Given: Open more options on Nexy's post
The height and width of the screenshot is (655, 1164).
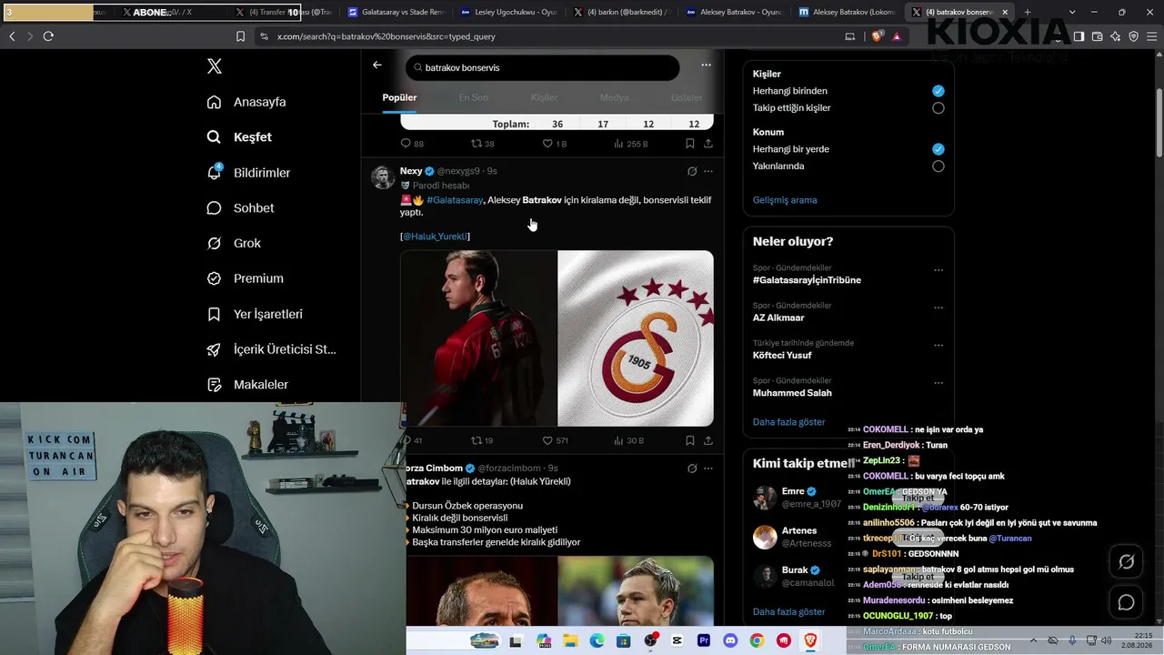Looking at the screenshot, I should coord(708,171).
